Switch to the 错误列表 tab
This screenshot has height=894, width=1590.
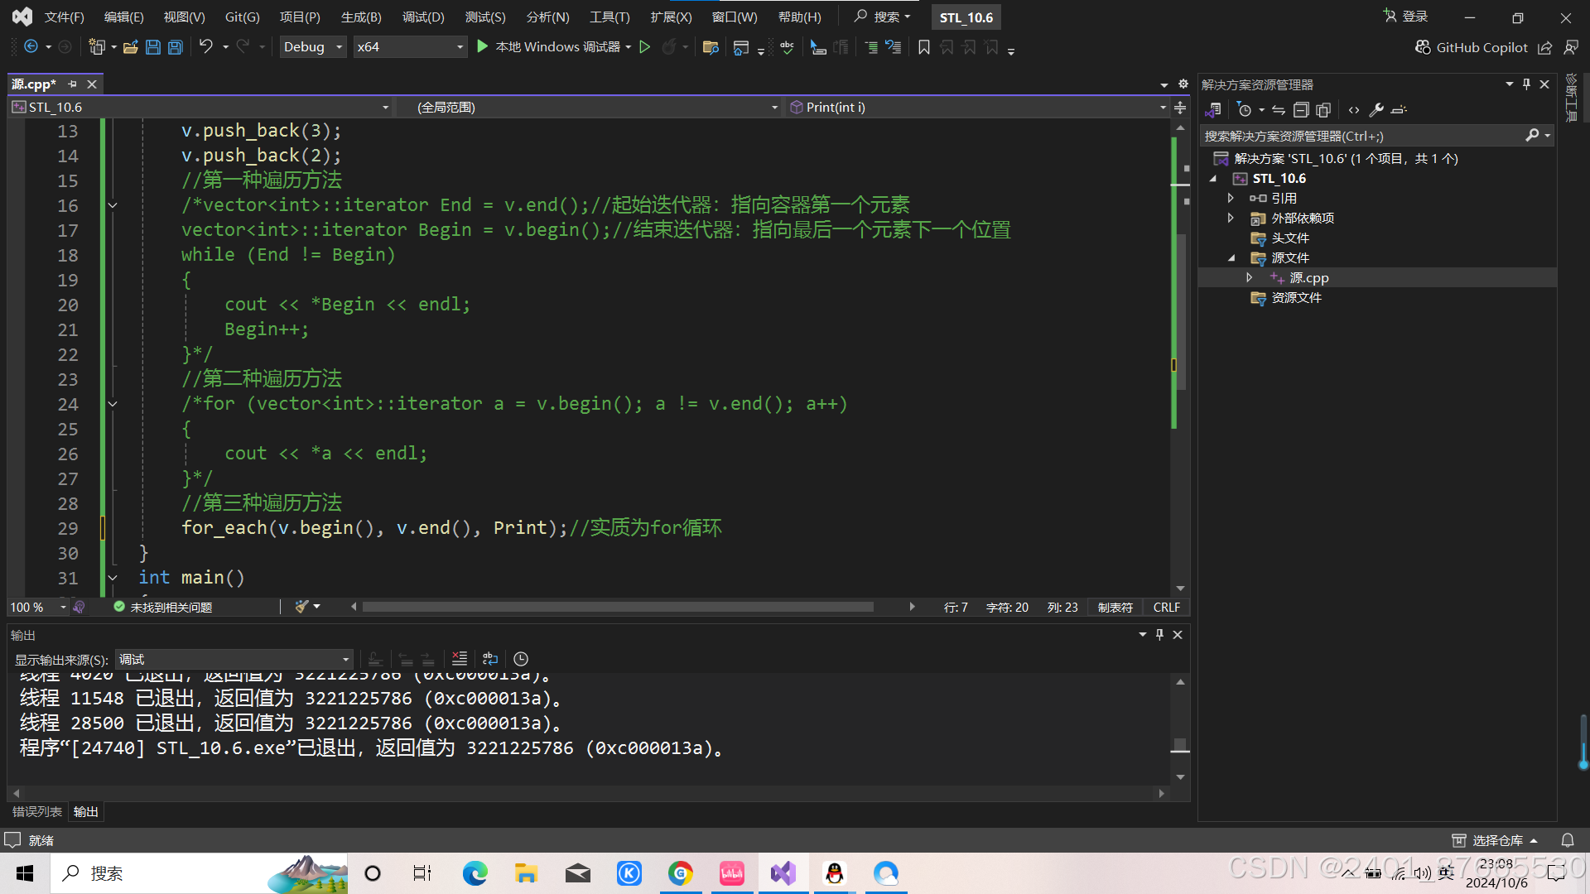[37, 811]
